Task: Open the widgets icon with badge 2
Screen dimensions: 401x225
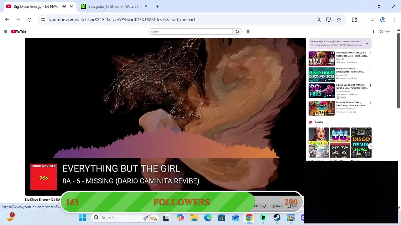Action: pyautogui.click(x=10, y=217)
